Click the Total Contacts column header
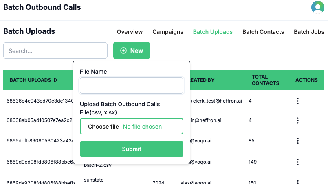Screen dimensions: 328x184 tap(265, 80)
